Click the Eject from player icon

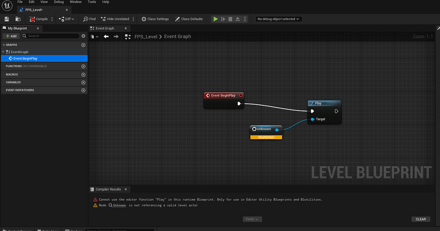click(x=238, y=19)
